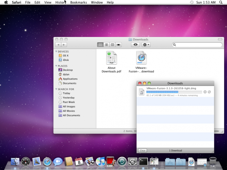Open the Time Machine menu bar icon

tap(192, 2)
